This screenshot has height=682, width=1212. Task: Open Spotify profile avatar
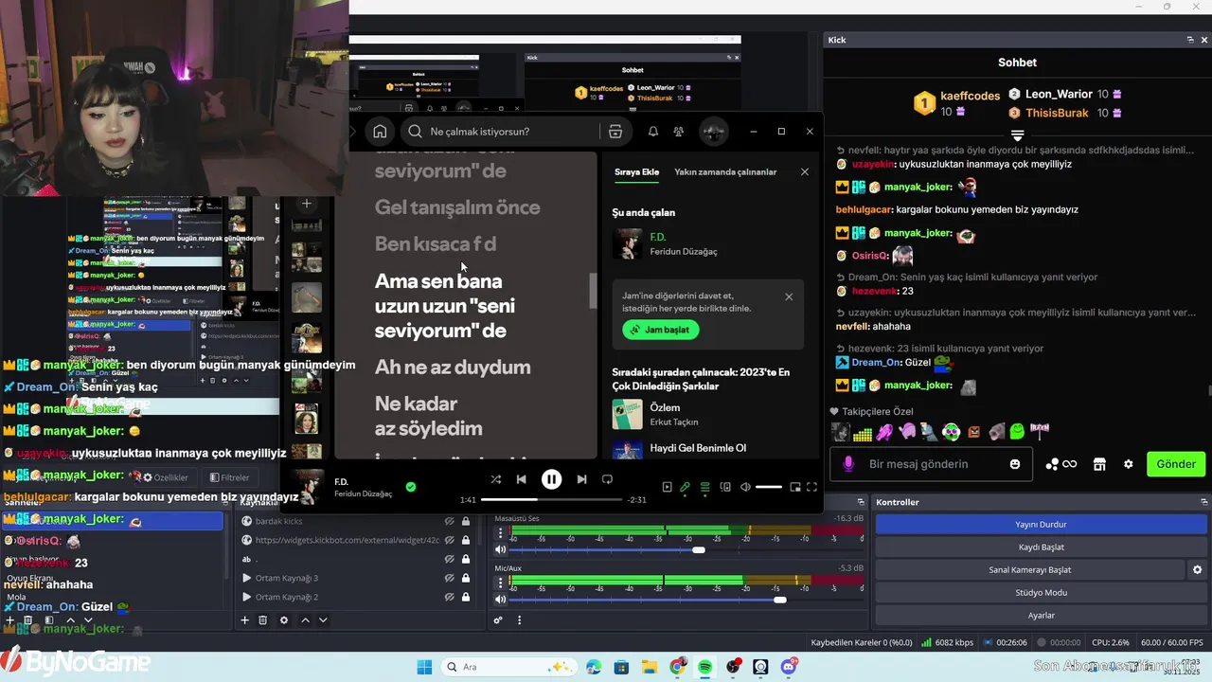click(713, 132)
